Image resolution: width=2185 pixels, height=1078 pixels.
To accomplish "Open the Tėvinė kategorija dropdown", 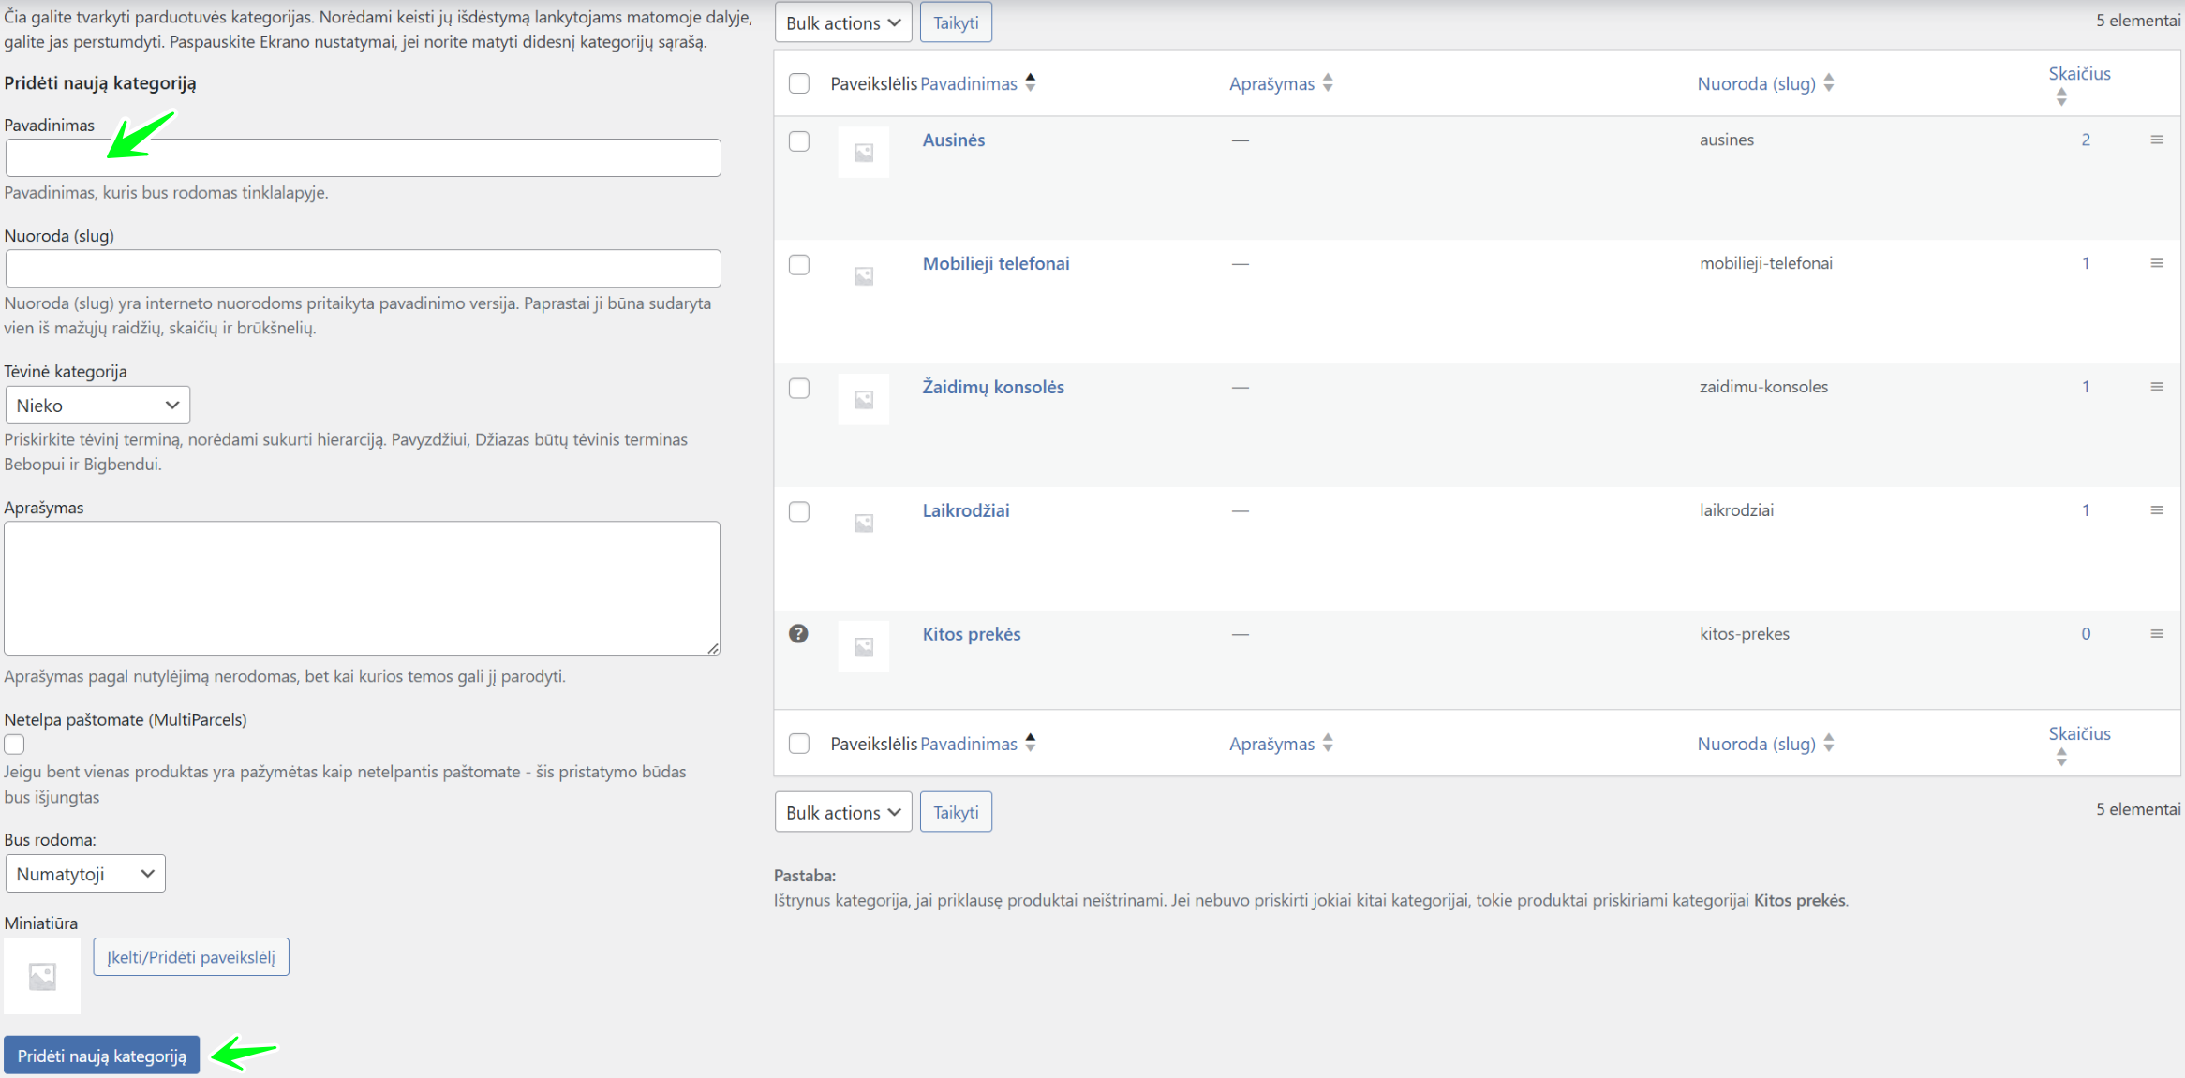I will click(97, 406).
